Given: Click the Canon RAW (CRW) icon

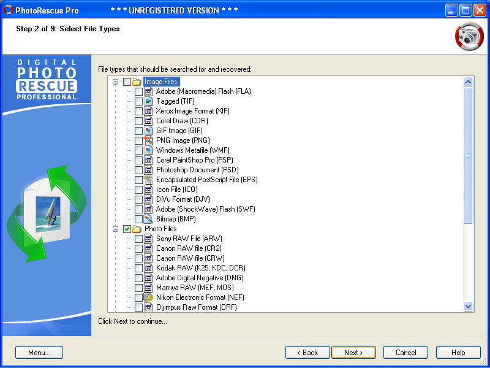Looking at the screenshot, I should click(148, 258).
